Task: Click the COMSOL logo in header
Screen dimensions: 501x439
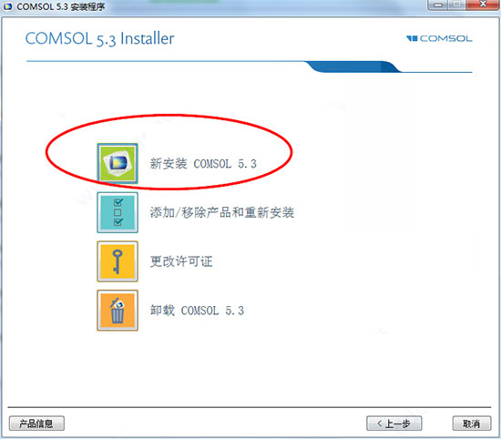Action: click(439, 38)
